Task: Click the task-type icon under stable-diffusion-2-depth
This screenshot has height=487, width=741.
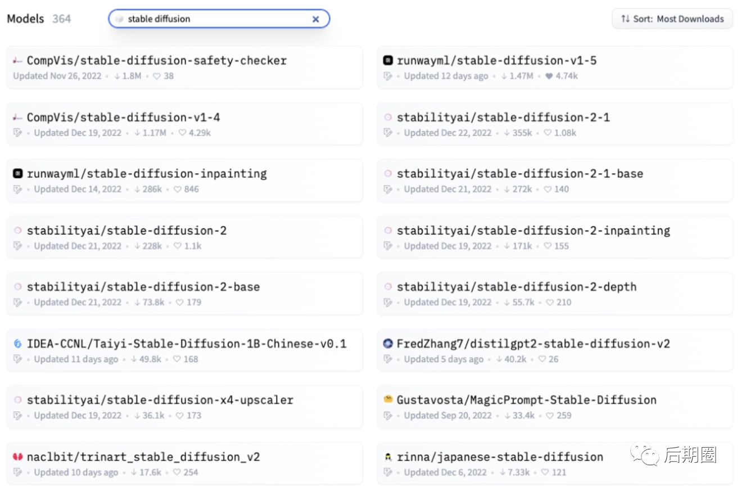Action: point(387,302)
